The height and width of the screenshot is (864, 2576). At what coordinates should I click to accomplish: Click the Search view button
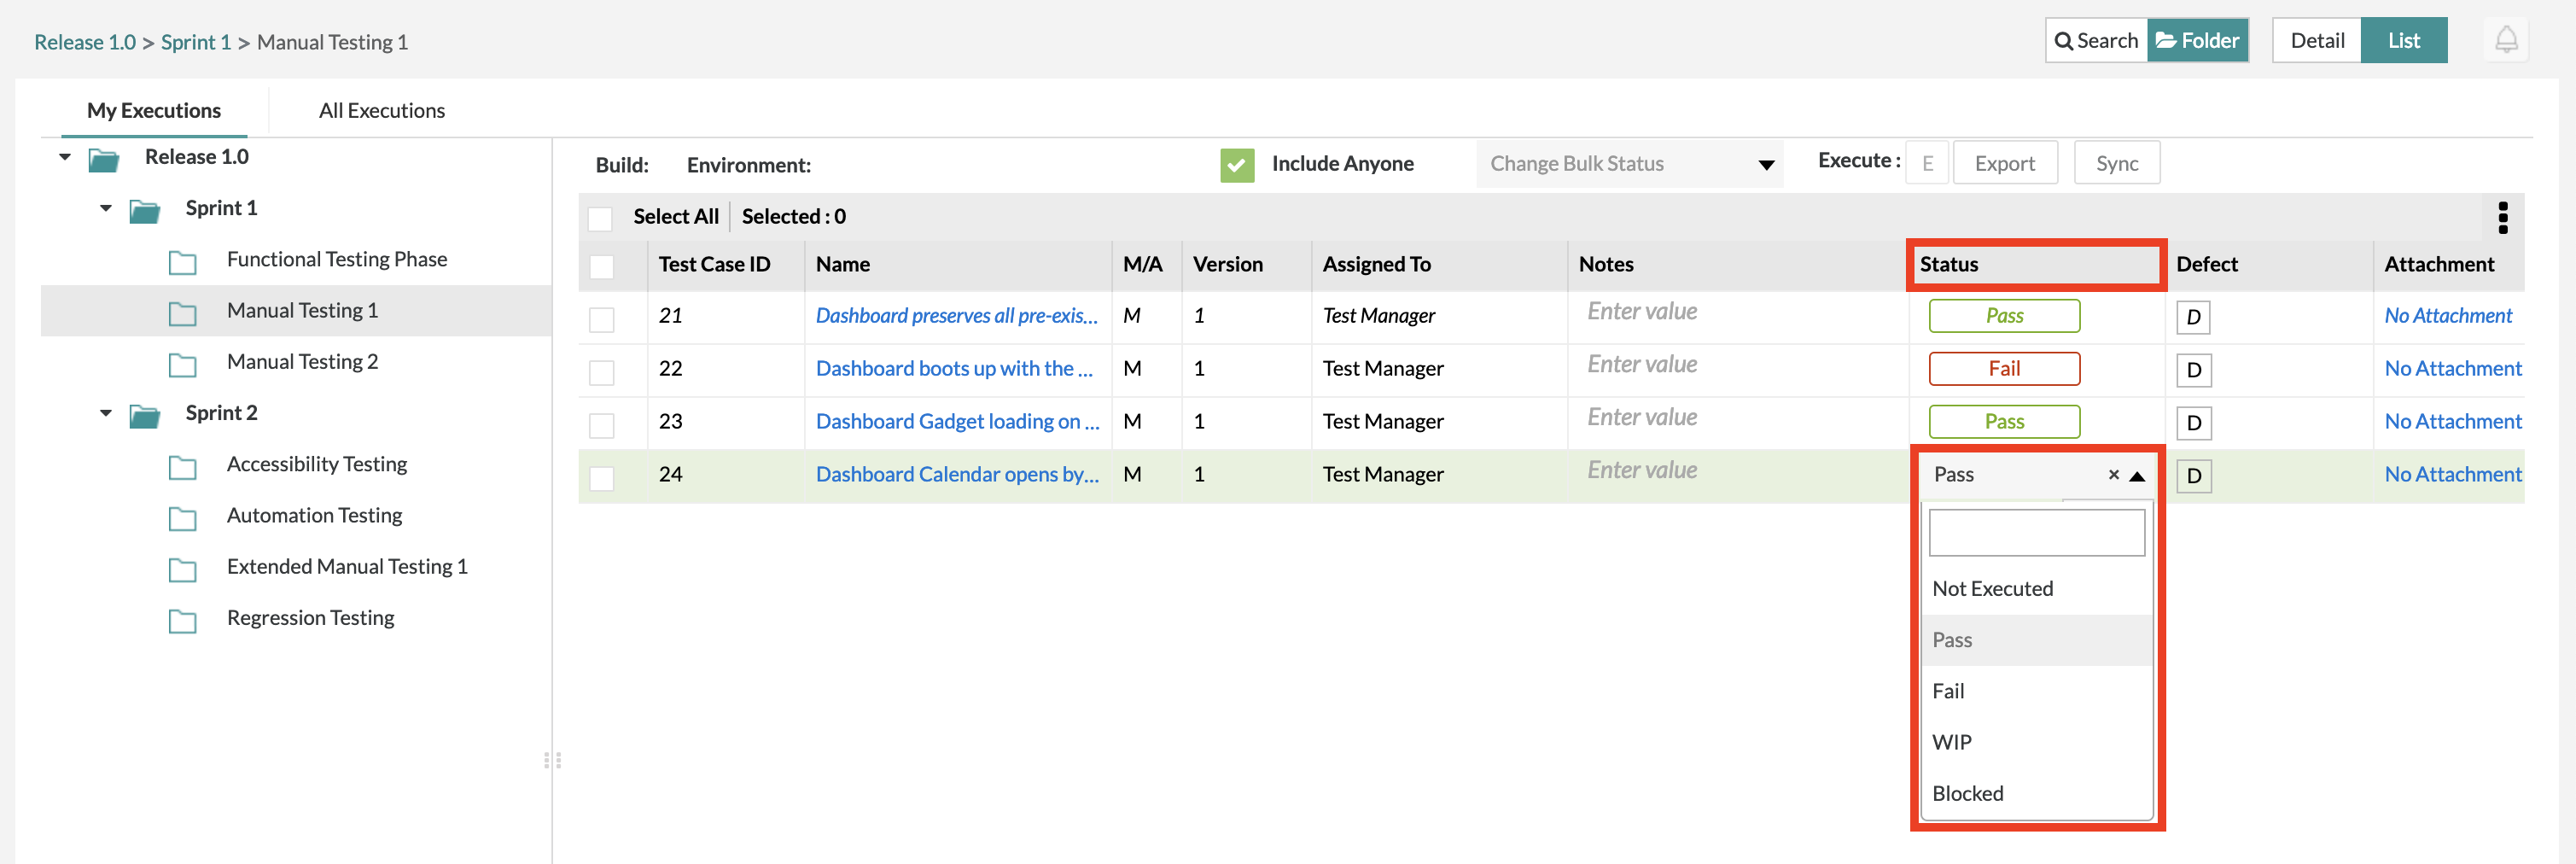click(x=2096, y=41)
